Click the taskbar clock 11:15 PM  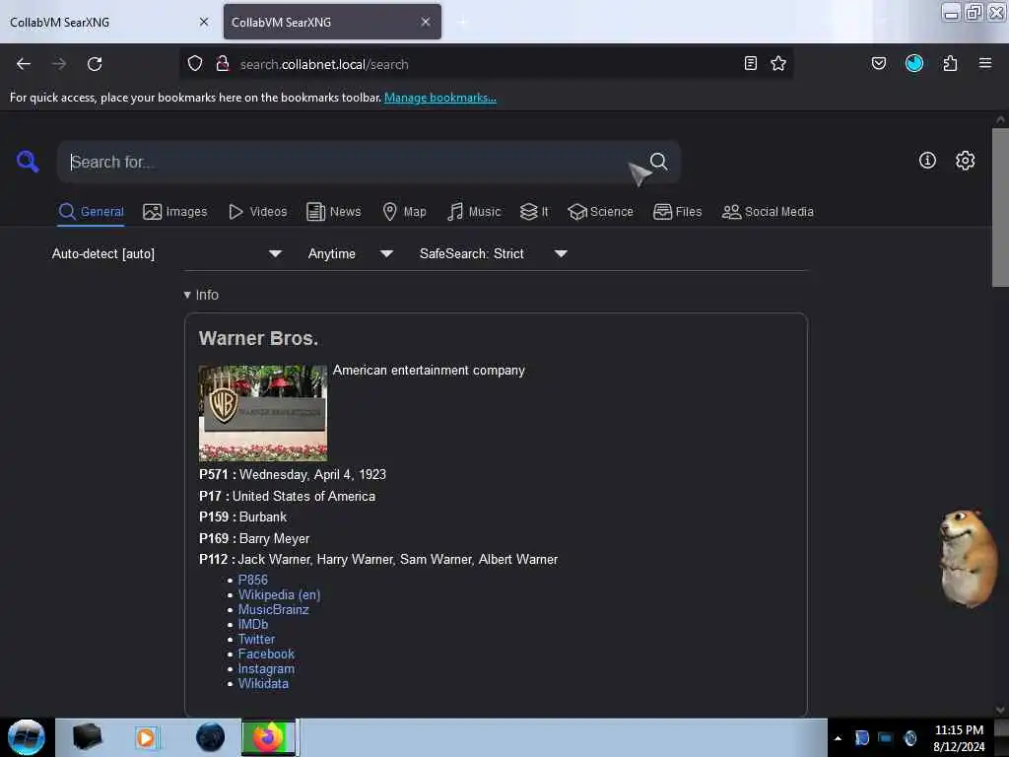pos(959,730)
